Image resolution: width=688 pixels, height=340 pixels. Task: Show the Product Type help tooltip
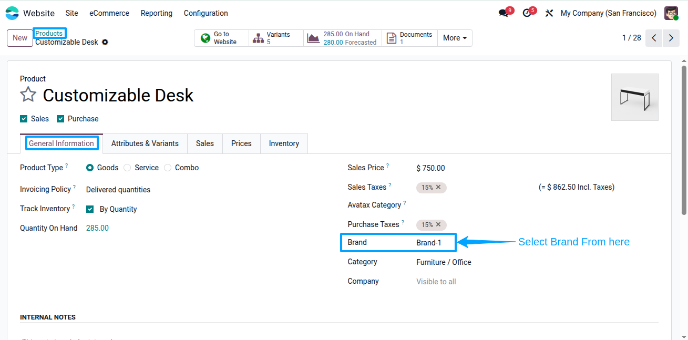tap(67, 166)
